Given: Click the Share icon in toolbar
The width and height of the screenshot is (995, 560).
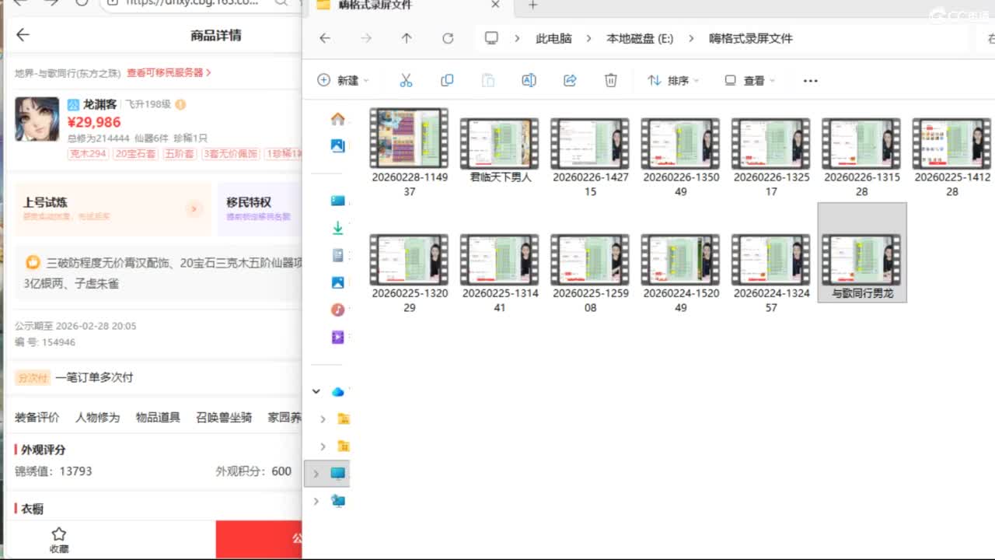Looking at the screenshot, I should (x=570, y=81).
